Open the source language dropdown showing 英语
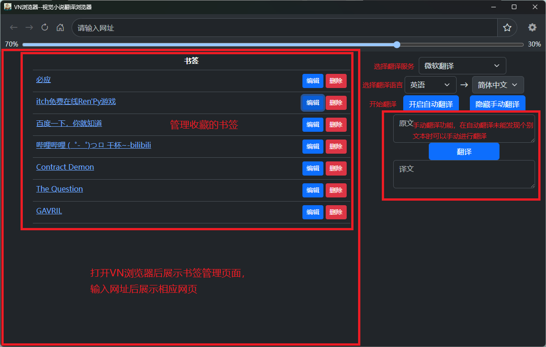 (430, 85)
